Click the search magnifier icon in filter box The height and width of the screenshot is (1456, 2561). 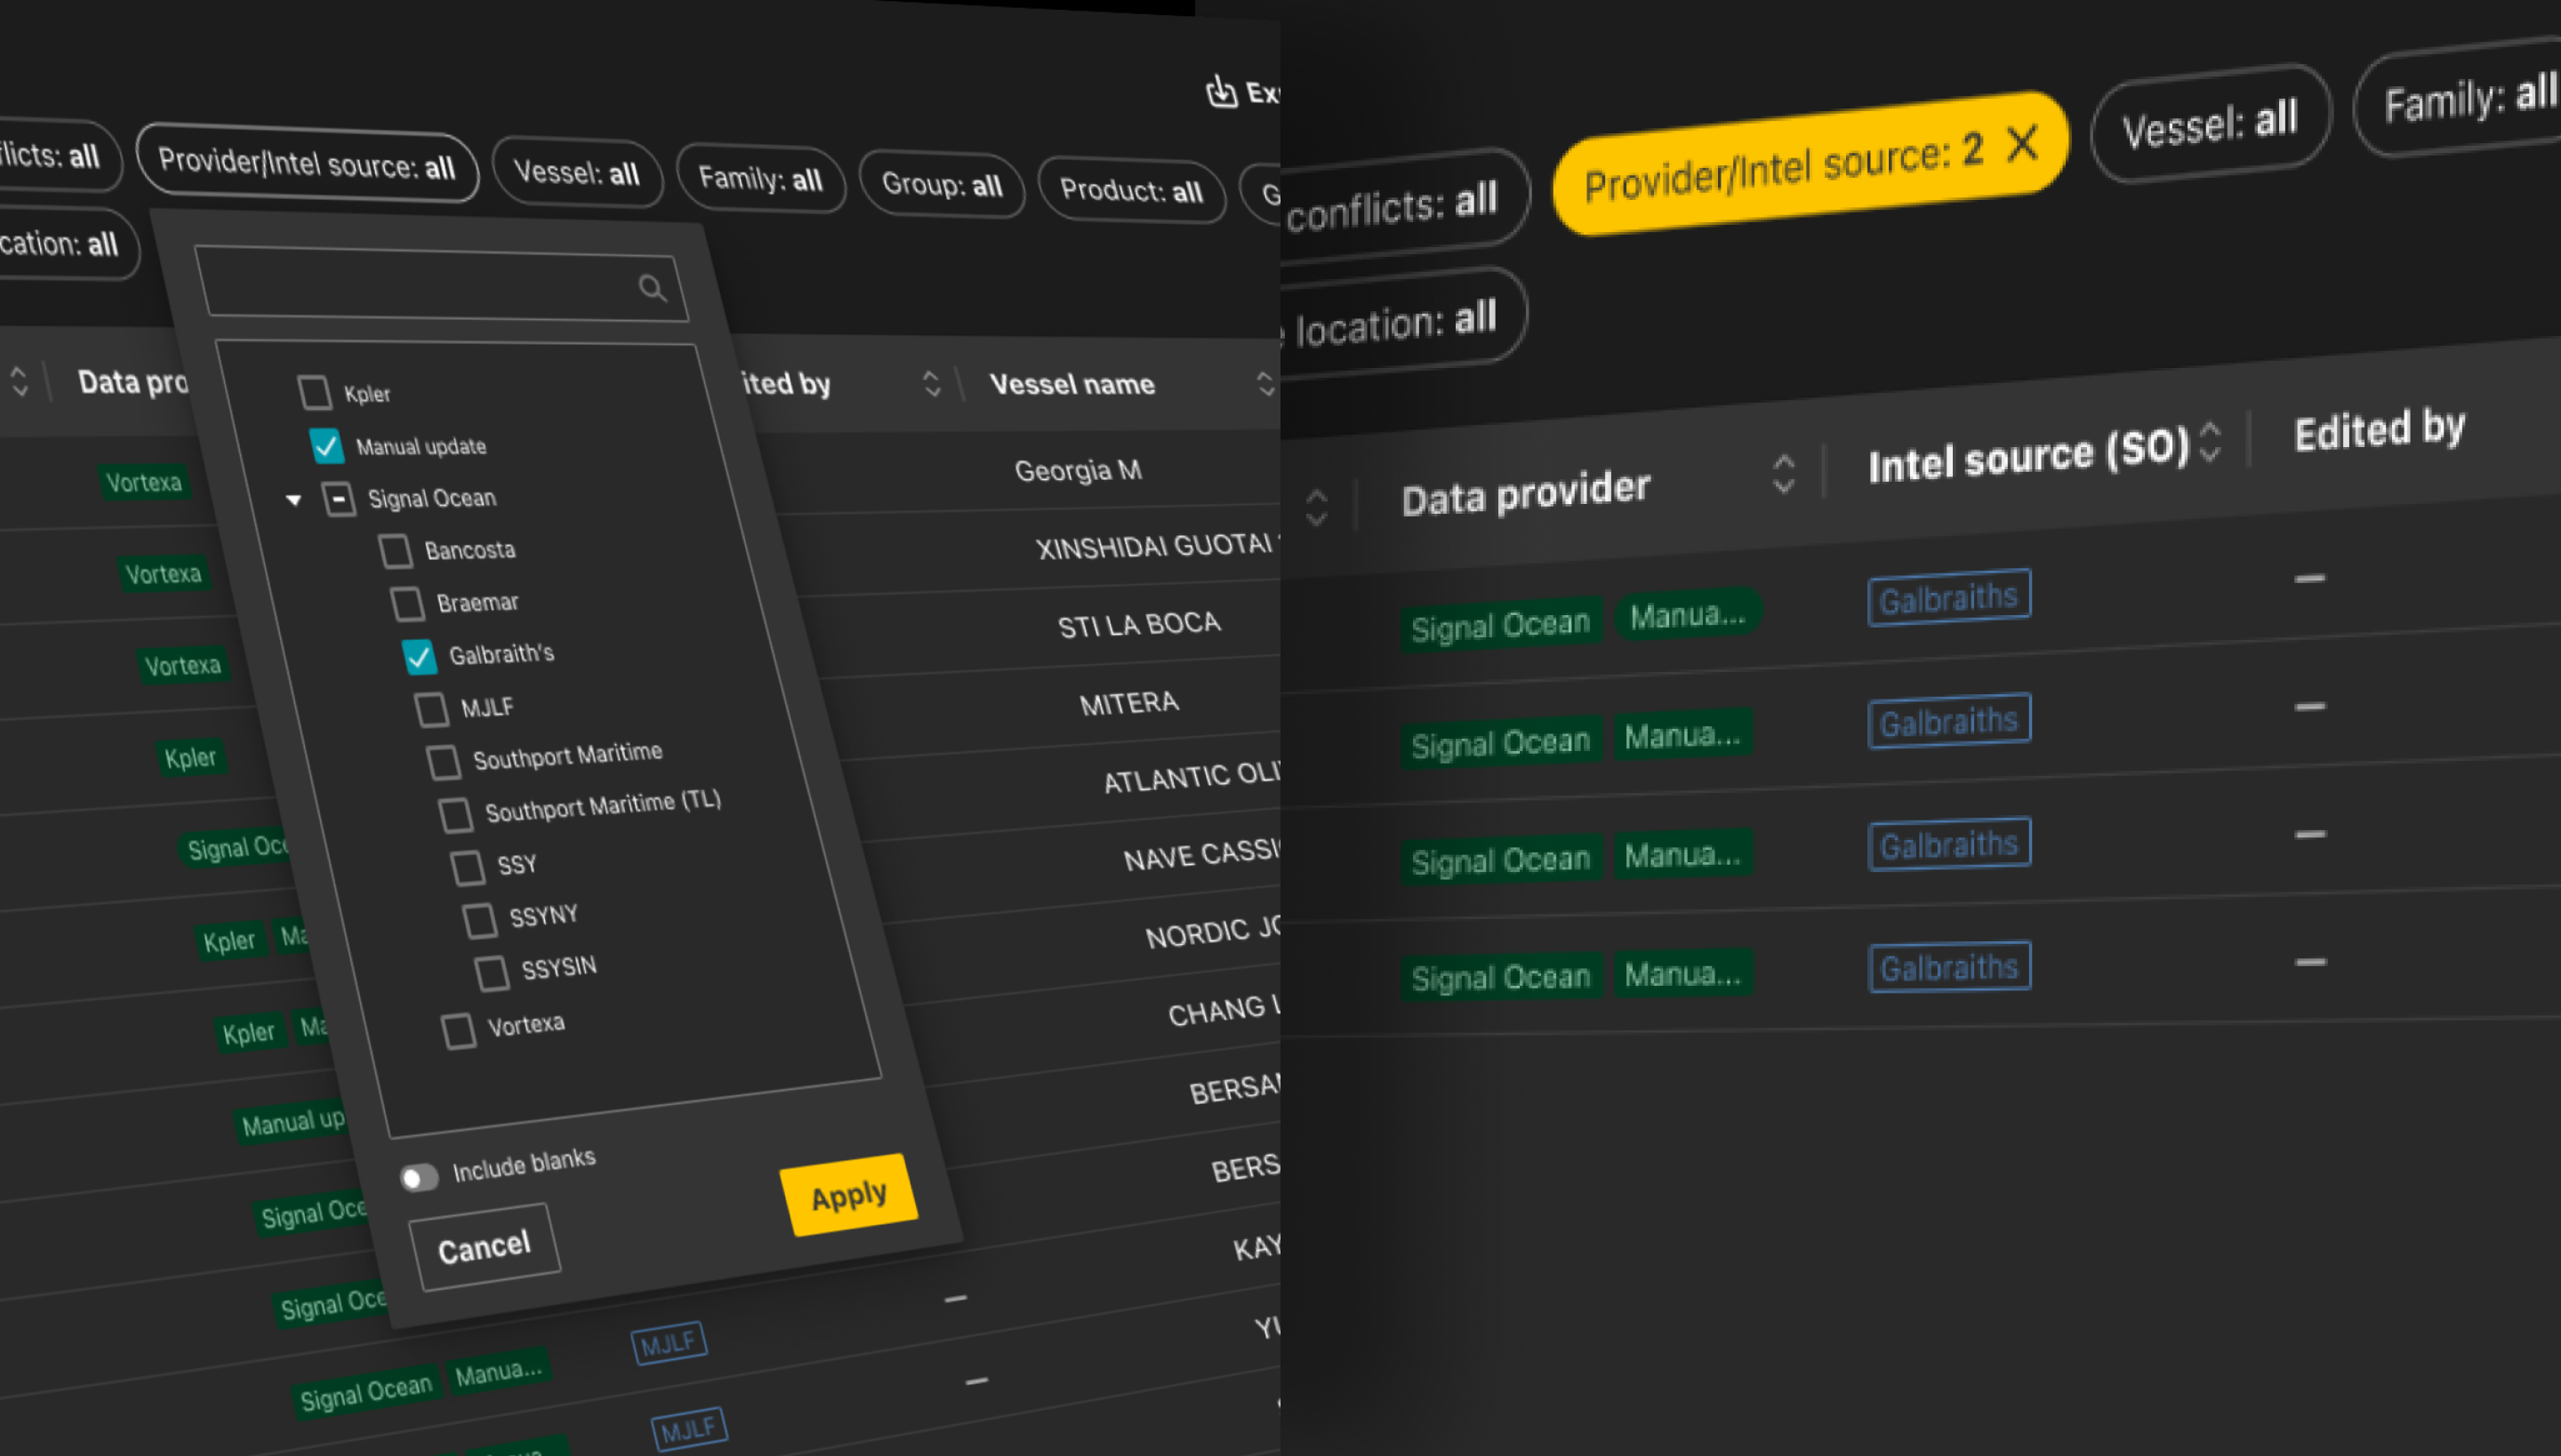tap(653, 289)
